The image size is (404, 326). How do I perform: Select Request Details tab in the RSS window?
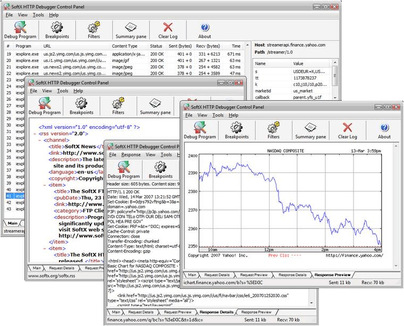pyautogui.click(x=62, y=268)
